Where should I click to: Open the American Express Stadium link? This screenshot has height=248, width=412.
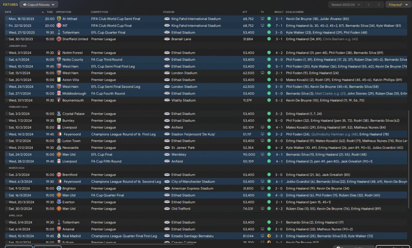(192, 188)
